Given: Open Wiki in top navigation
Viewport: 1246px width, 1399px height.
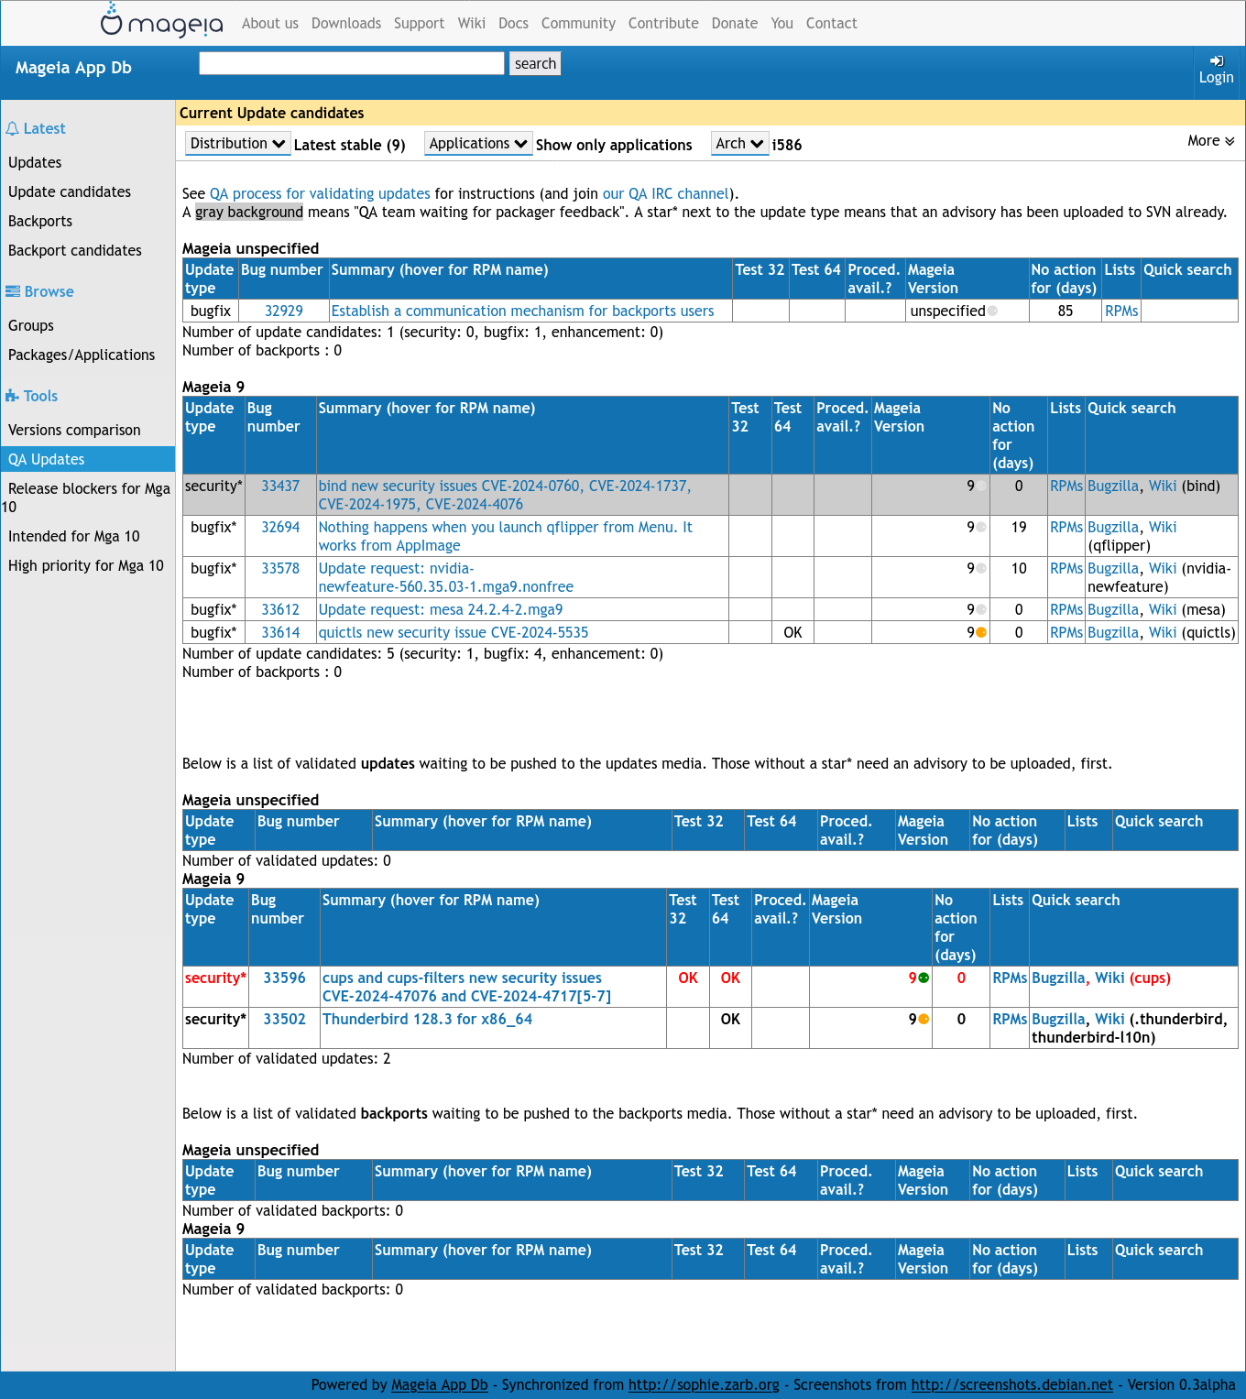Looking at the screenshot, I should [x=472, y=24].
